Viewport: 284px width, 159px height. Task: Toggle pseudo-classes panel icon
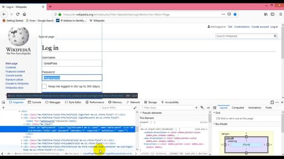click(202, 108)
